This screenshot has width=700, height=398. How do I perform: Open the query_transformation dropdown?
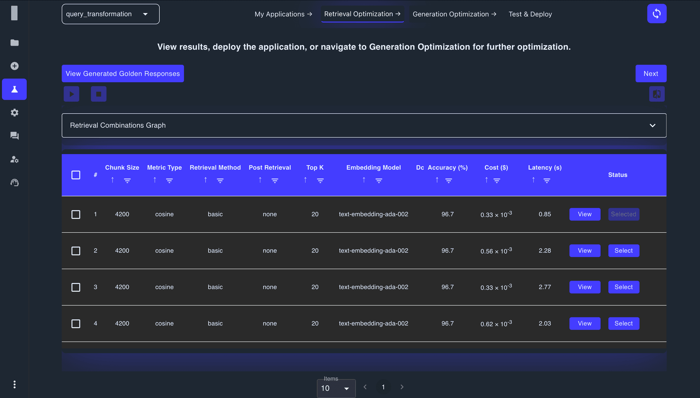[x=110, y=14]
